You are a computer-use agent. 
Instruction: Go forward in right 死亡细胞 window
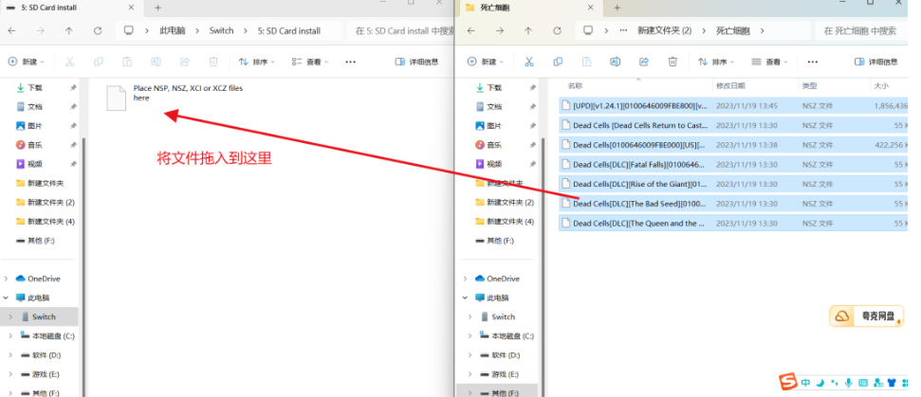point(499,30)
